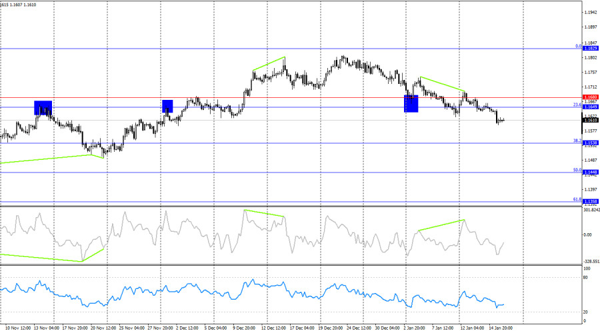This screenshot has width=600, height=333.
Task: Click the middle blue rectangle near 27 Nov
Action: pos(167,106)
